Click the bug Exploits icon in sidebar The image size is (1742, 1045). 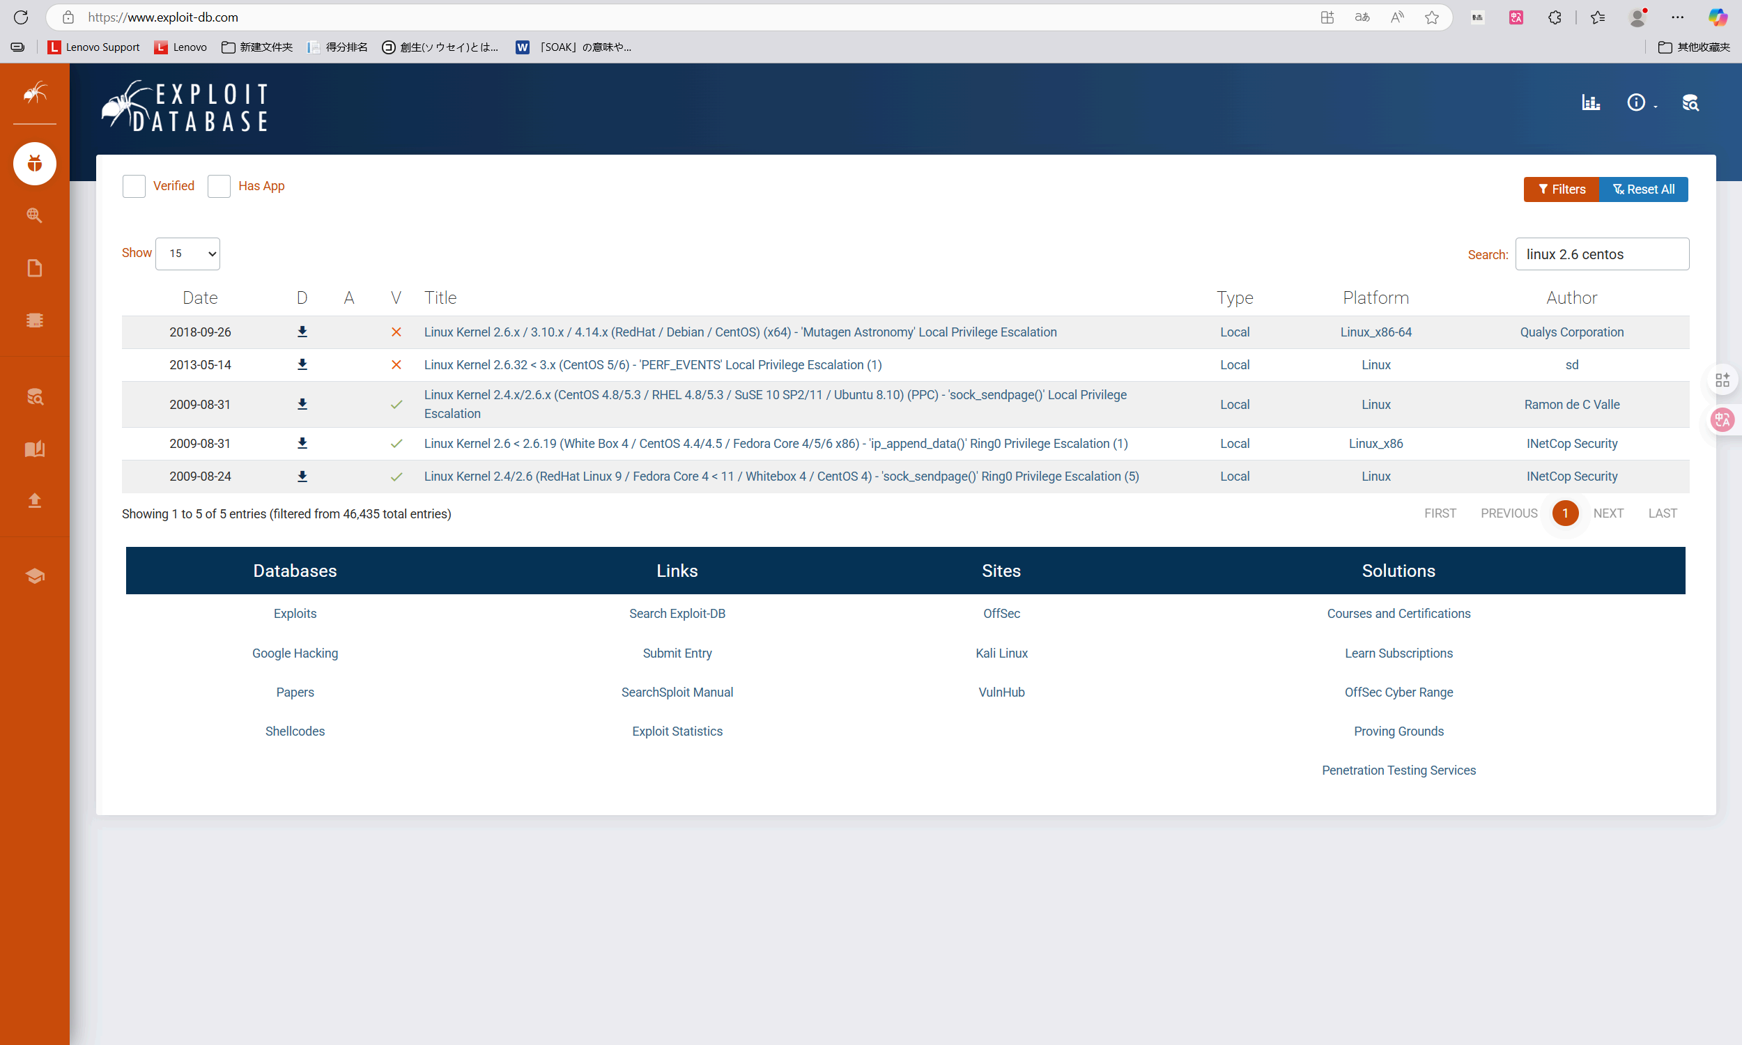[35, 164]
